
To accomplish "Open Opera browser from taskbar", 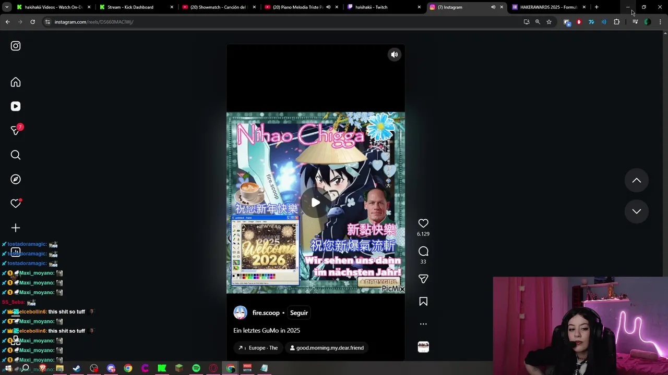I will 213,368.
